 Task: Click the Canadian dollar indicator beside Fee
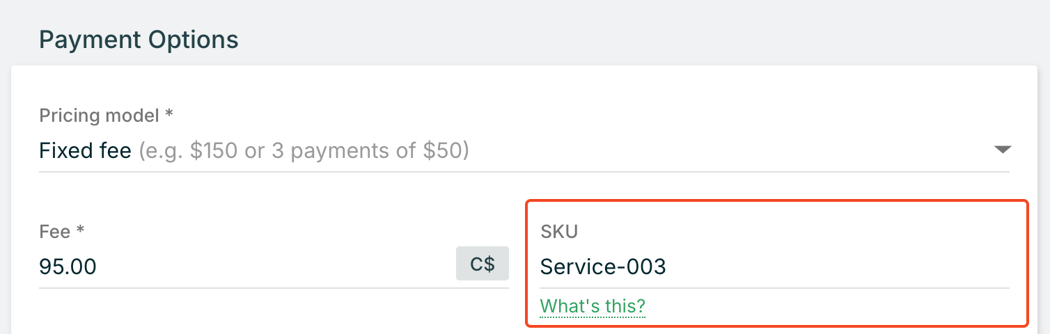[x=482, y=264]
